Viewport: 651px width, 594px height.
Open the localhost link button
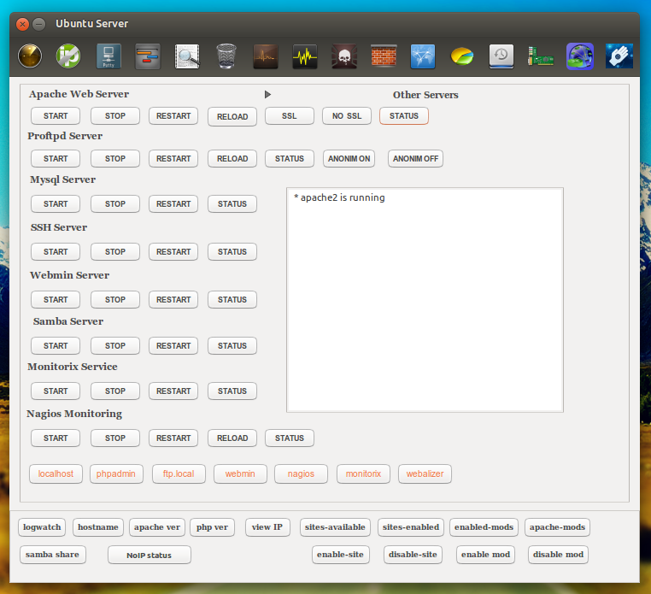point(56,474)
